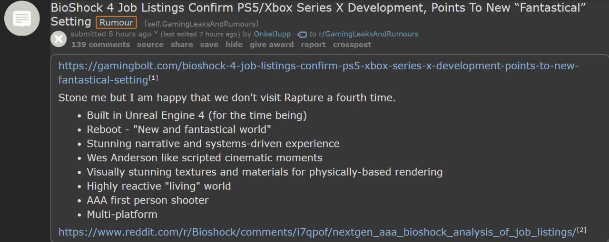Click the crosspost button
Viewport: 609px width, 242px height.
tap(352, 45)
